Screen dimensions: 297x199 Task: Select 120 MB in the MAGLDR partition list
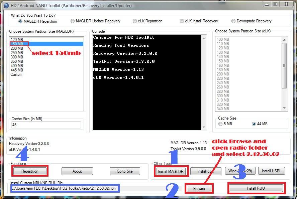coord(46,39)
